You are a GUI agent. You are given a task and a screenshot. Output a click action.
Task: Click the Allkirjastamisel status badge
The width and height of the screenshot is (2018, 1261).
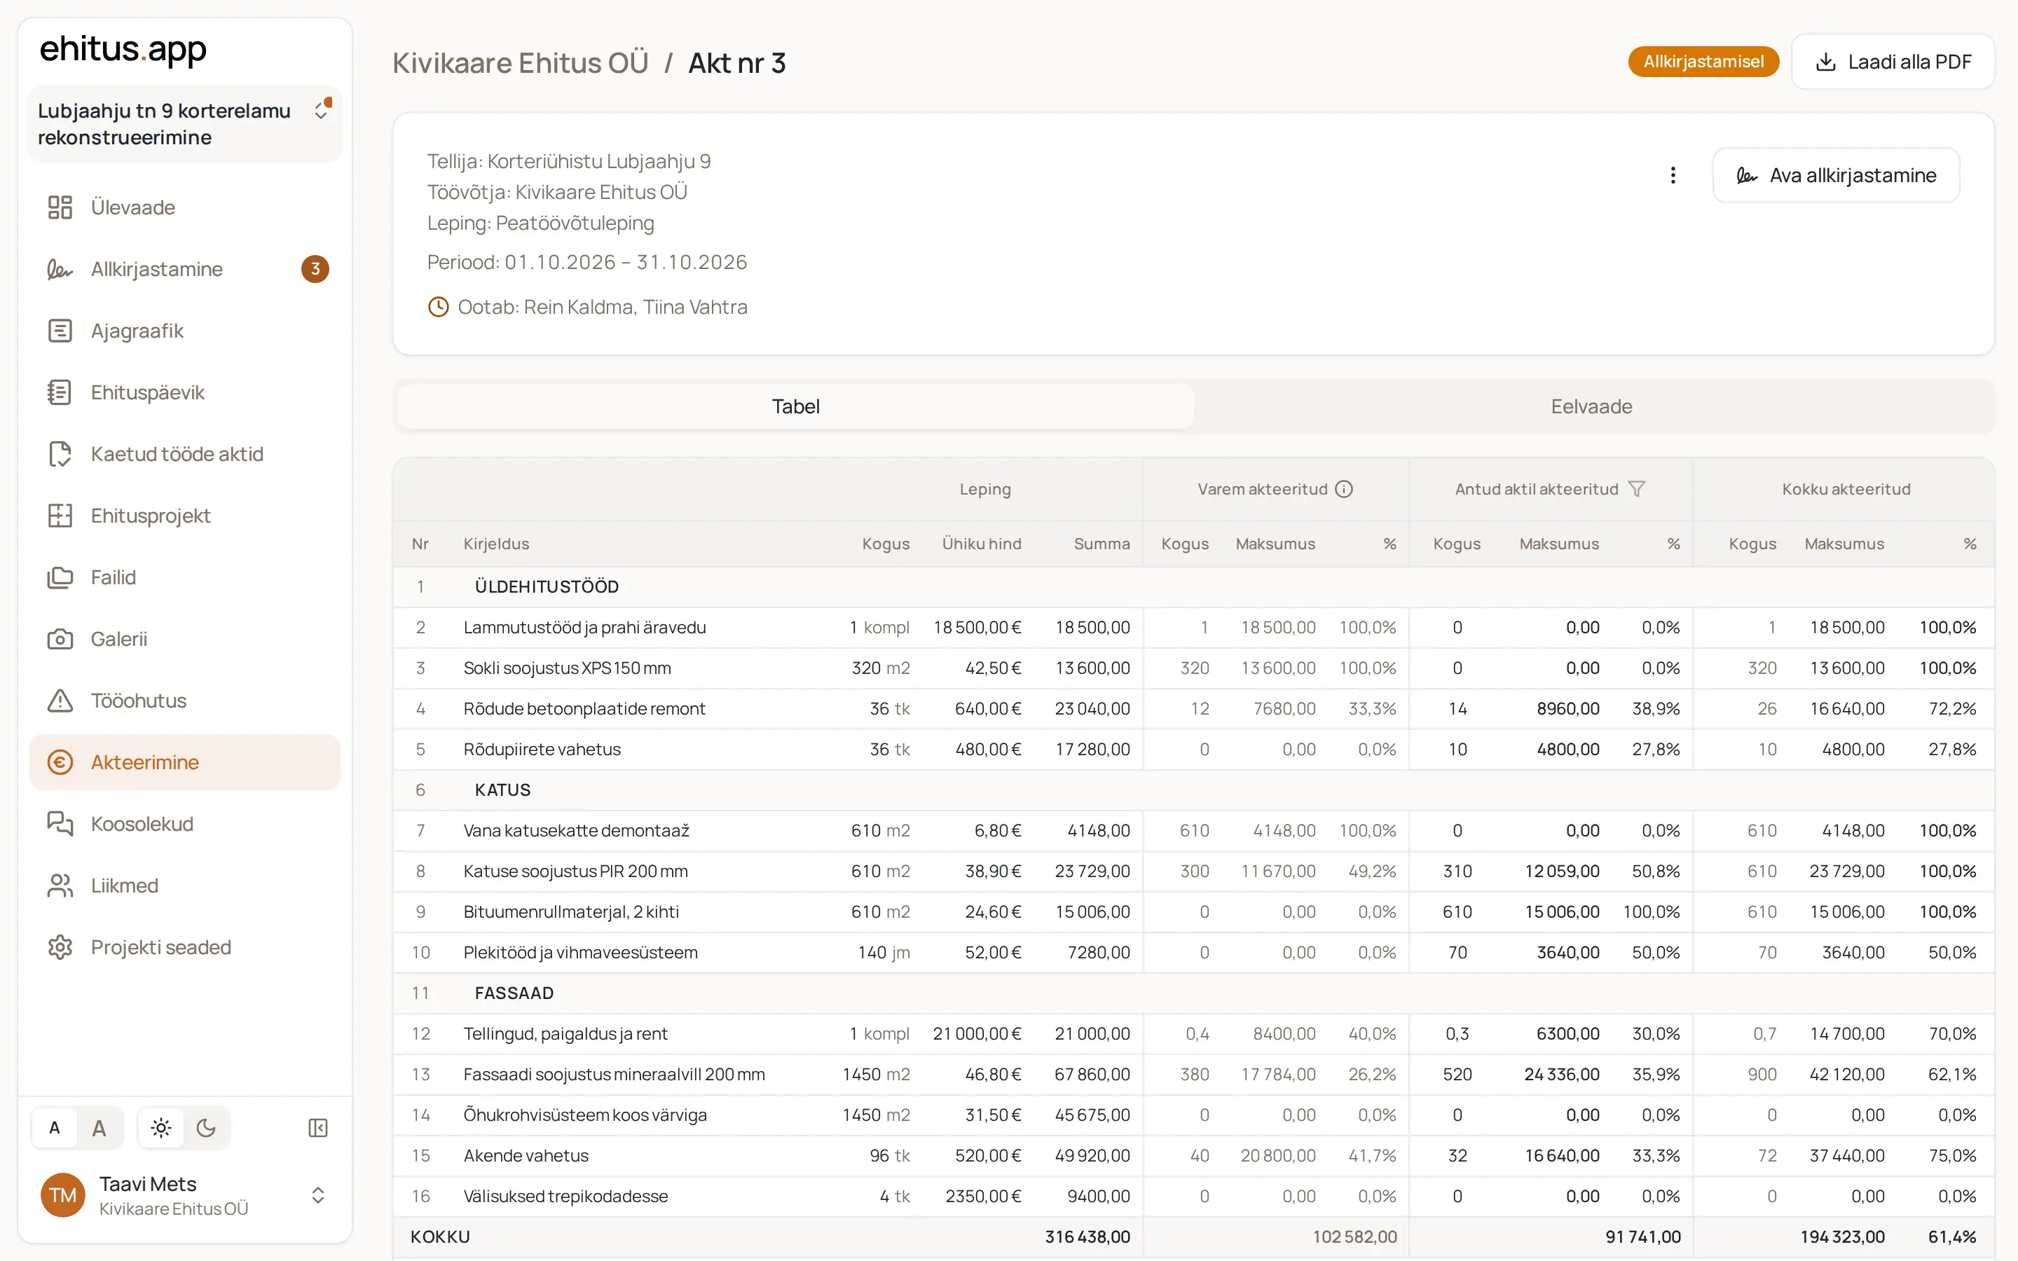pyautogui.click(x=1703, y=62)
